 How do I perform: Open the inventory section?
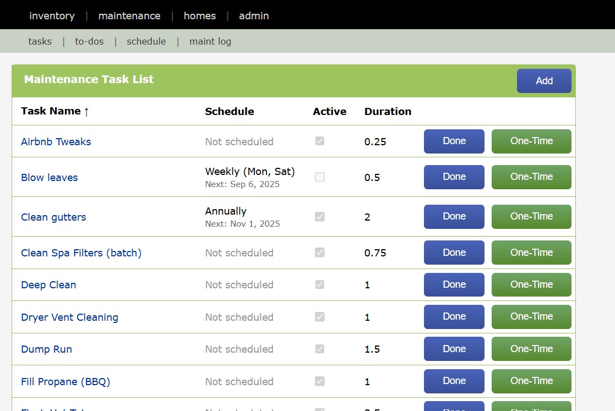(x=52, y=15)
